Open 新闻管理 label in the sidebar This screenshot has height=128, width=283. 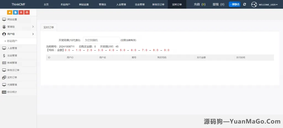(x=12, y=63)
